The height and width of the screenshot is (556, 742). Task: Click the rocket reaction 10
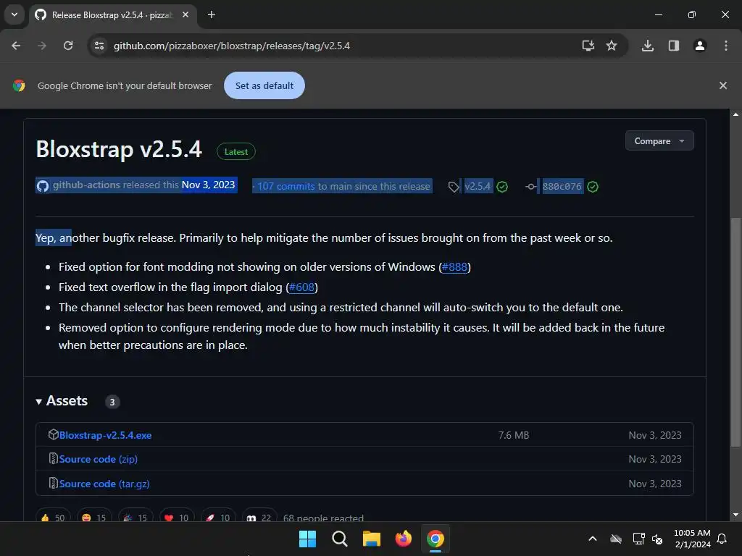218,517
